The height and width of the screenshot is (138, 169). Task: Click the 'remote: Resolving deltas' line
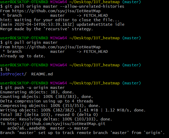pyautogui.click(x=56, y=119)
